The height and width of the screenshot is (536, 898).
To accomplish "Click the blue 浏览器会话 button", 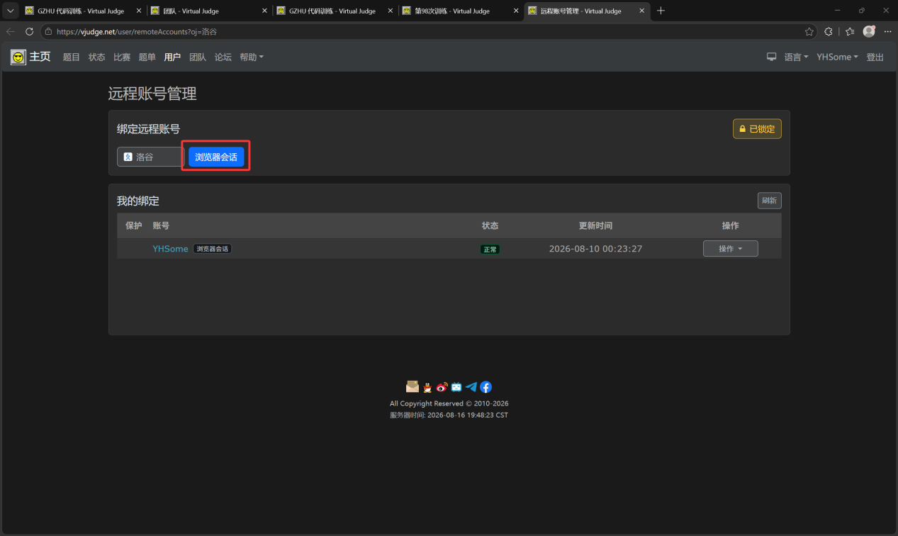I will [216, 157].
